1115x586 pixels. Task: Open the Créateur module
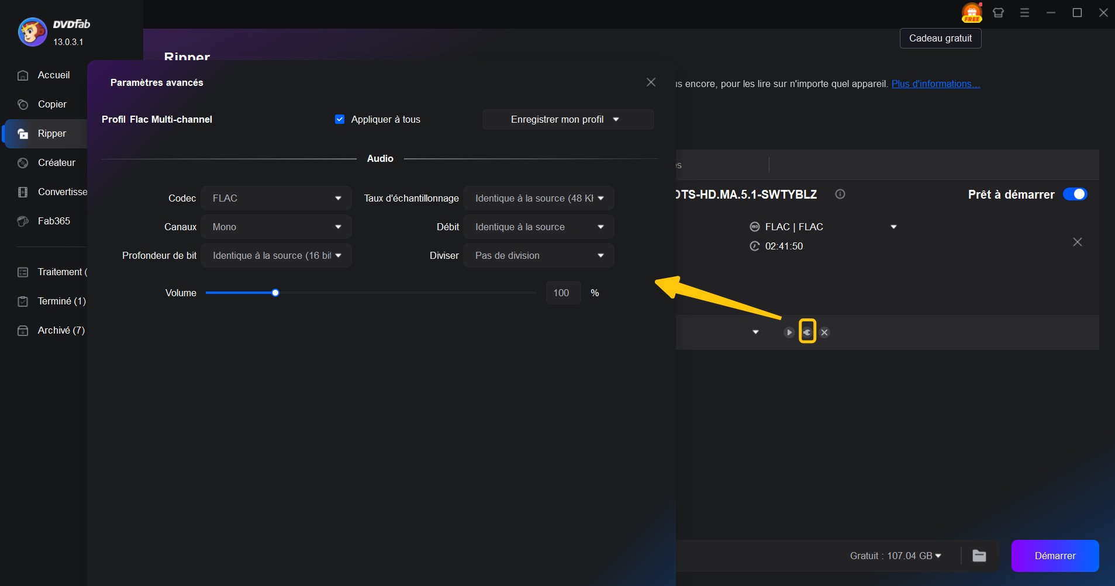pos(56,162)
